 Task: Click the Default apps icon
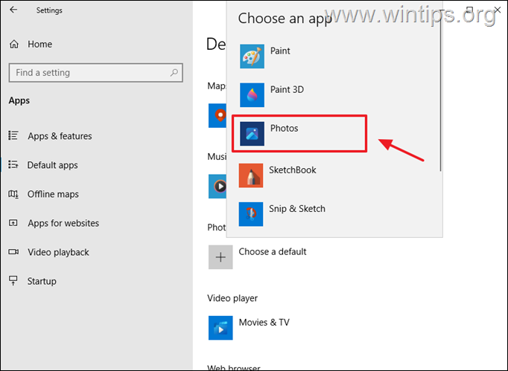pos(13,164)
